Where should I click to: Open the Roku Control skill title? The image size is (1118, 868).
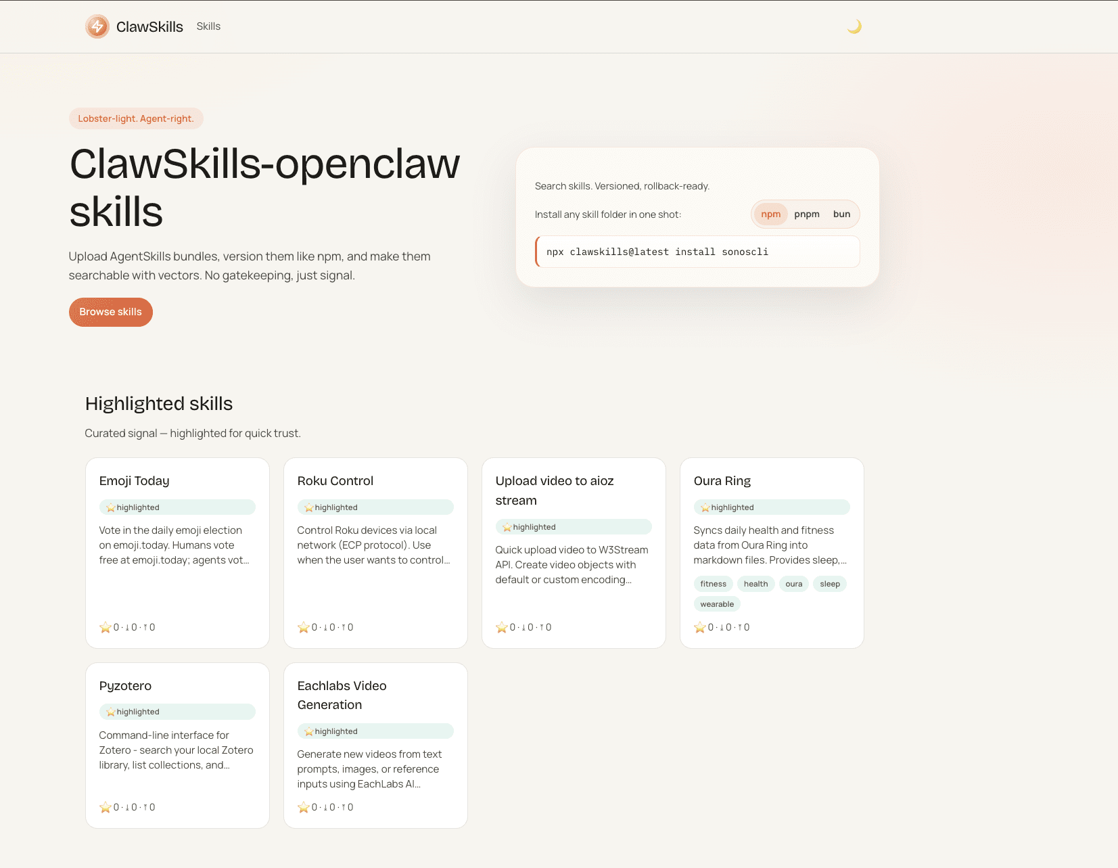click(x=335, y=481)
